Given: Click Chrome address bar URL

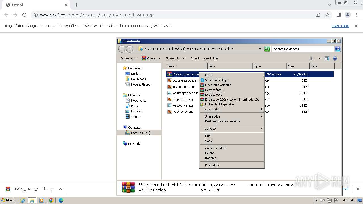Looking at the screenshot, I should (97, 15).
